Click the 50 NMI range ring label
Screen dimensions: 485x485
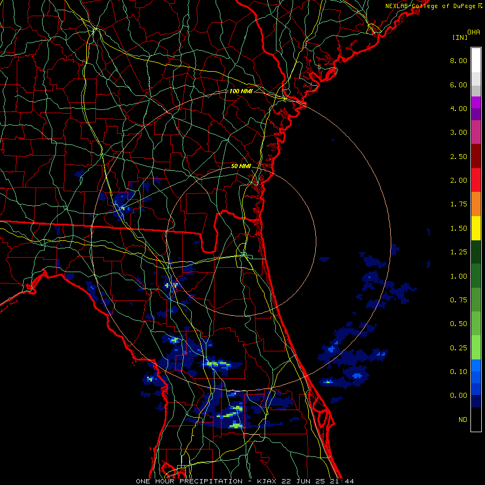[241, 166]
